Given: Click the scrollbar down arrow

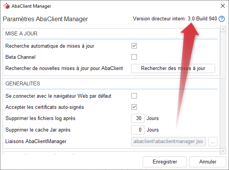Looking at the screenshot, I should [x=223, y=151].
